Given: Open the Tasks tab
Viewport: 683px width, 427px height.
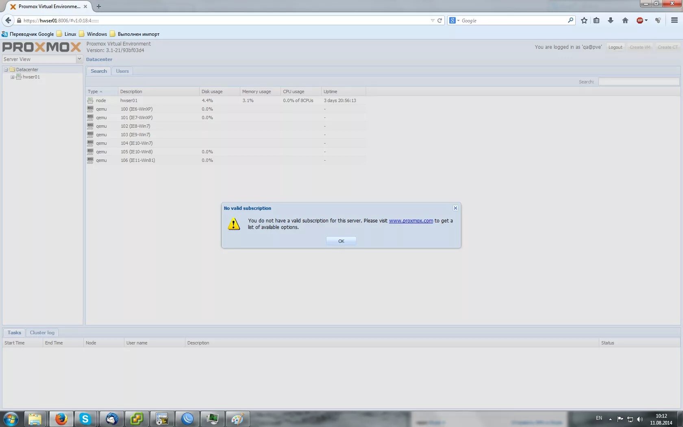Looking at the screenshot, I should (14, 333).
